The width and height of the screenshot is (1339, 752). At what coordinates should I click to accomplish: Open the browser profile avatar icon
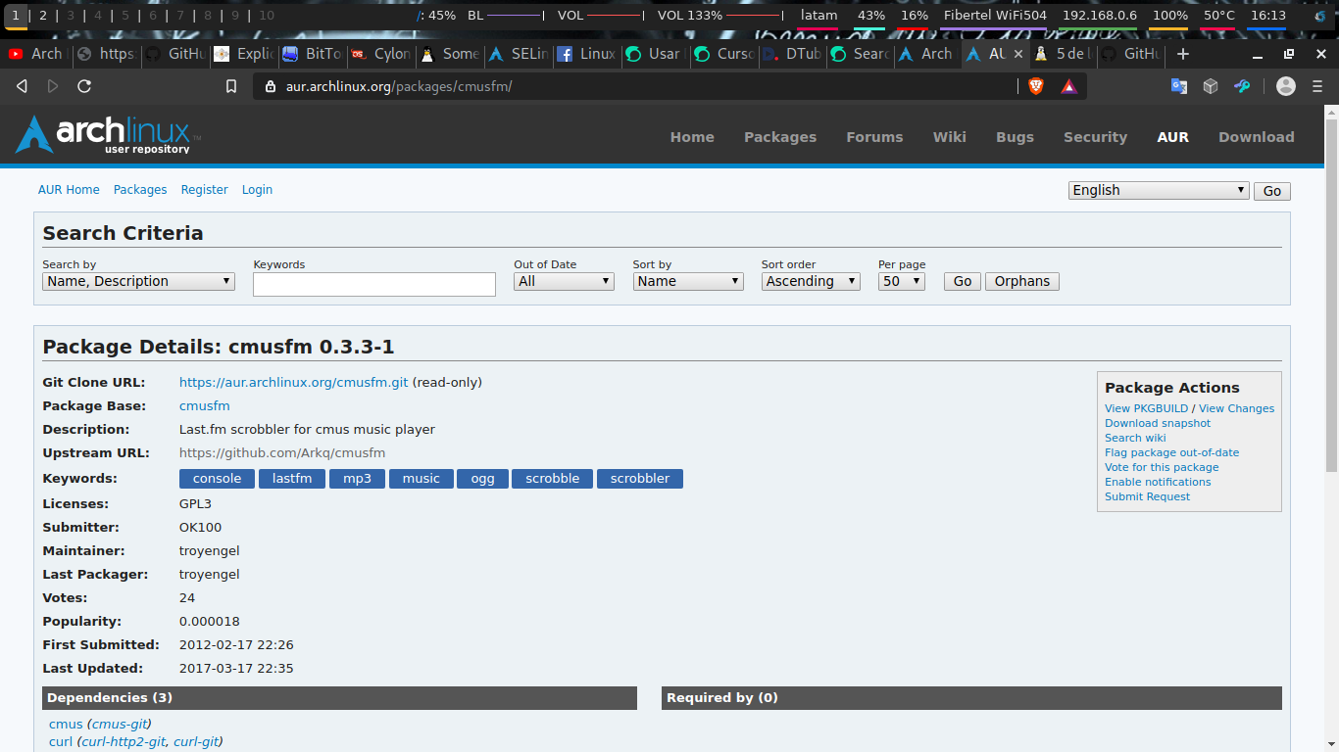(1286, 86)
